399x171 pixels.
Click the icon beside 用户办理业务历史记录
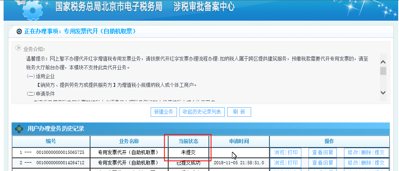pyautogui.click(x=19, y=129)
